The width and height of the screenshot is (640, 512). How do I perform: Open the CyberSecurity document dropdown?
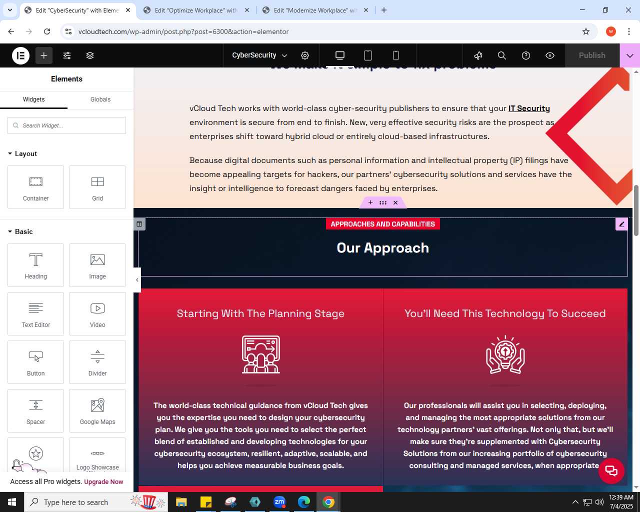click(x=259, y=55)
